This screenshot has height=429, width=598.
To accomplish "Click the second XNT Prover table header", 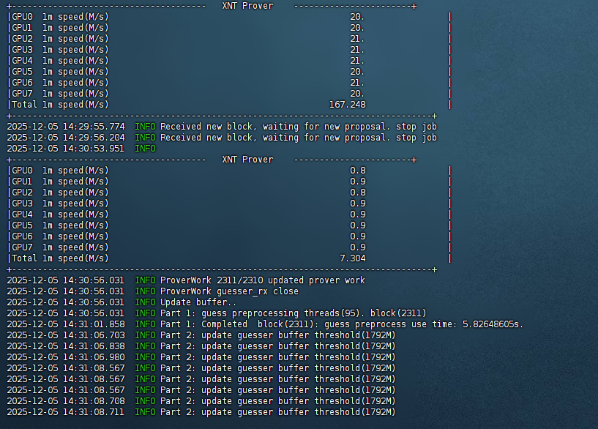I will click(247, 160).
